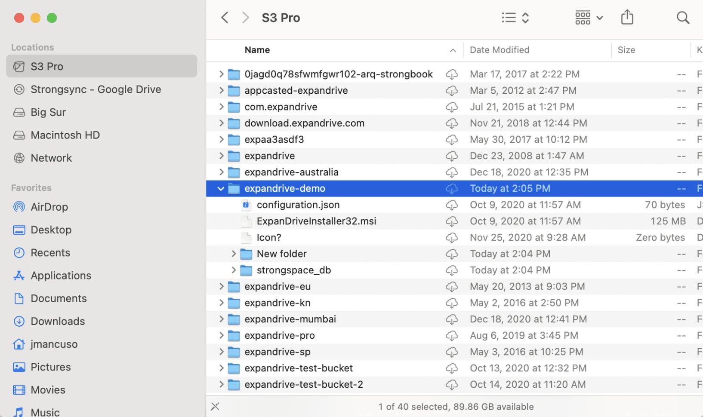Viewport: 703px width, 417px height.
Task: Open the list view options selector
Action: (515, 18)
